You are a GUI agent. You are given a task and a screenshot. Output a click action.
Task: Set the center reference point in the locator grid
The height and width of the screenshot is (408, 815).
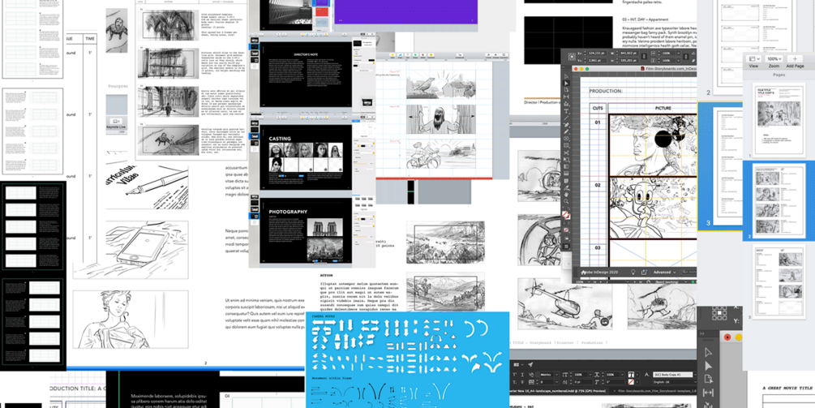point(572,57)
